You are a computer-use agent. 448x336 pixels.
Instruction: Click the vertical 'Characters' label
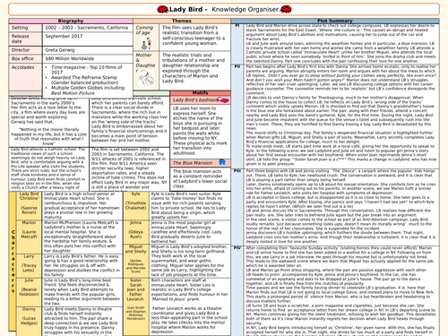tap(13, 261)
